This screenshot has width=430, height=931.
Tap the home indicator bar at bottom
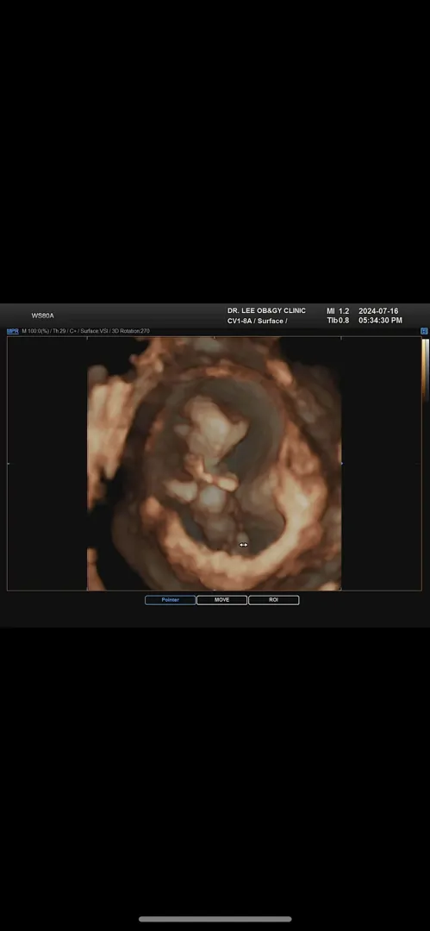pyautogui.click(x=215, y=919)
